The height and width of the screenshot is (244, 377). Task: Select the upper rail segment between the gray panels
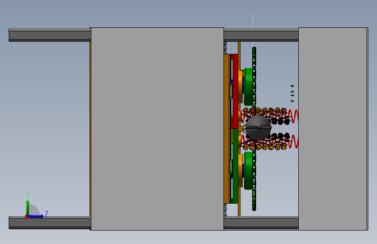click(261, 35)
